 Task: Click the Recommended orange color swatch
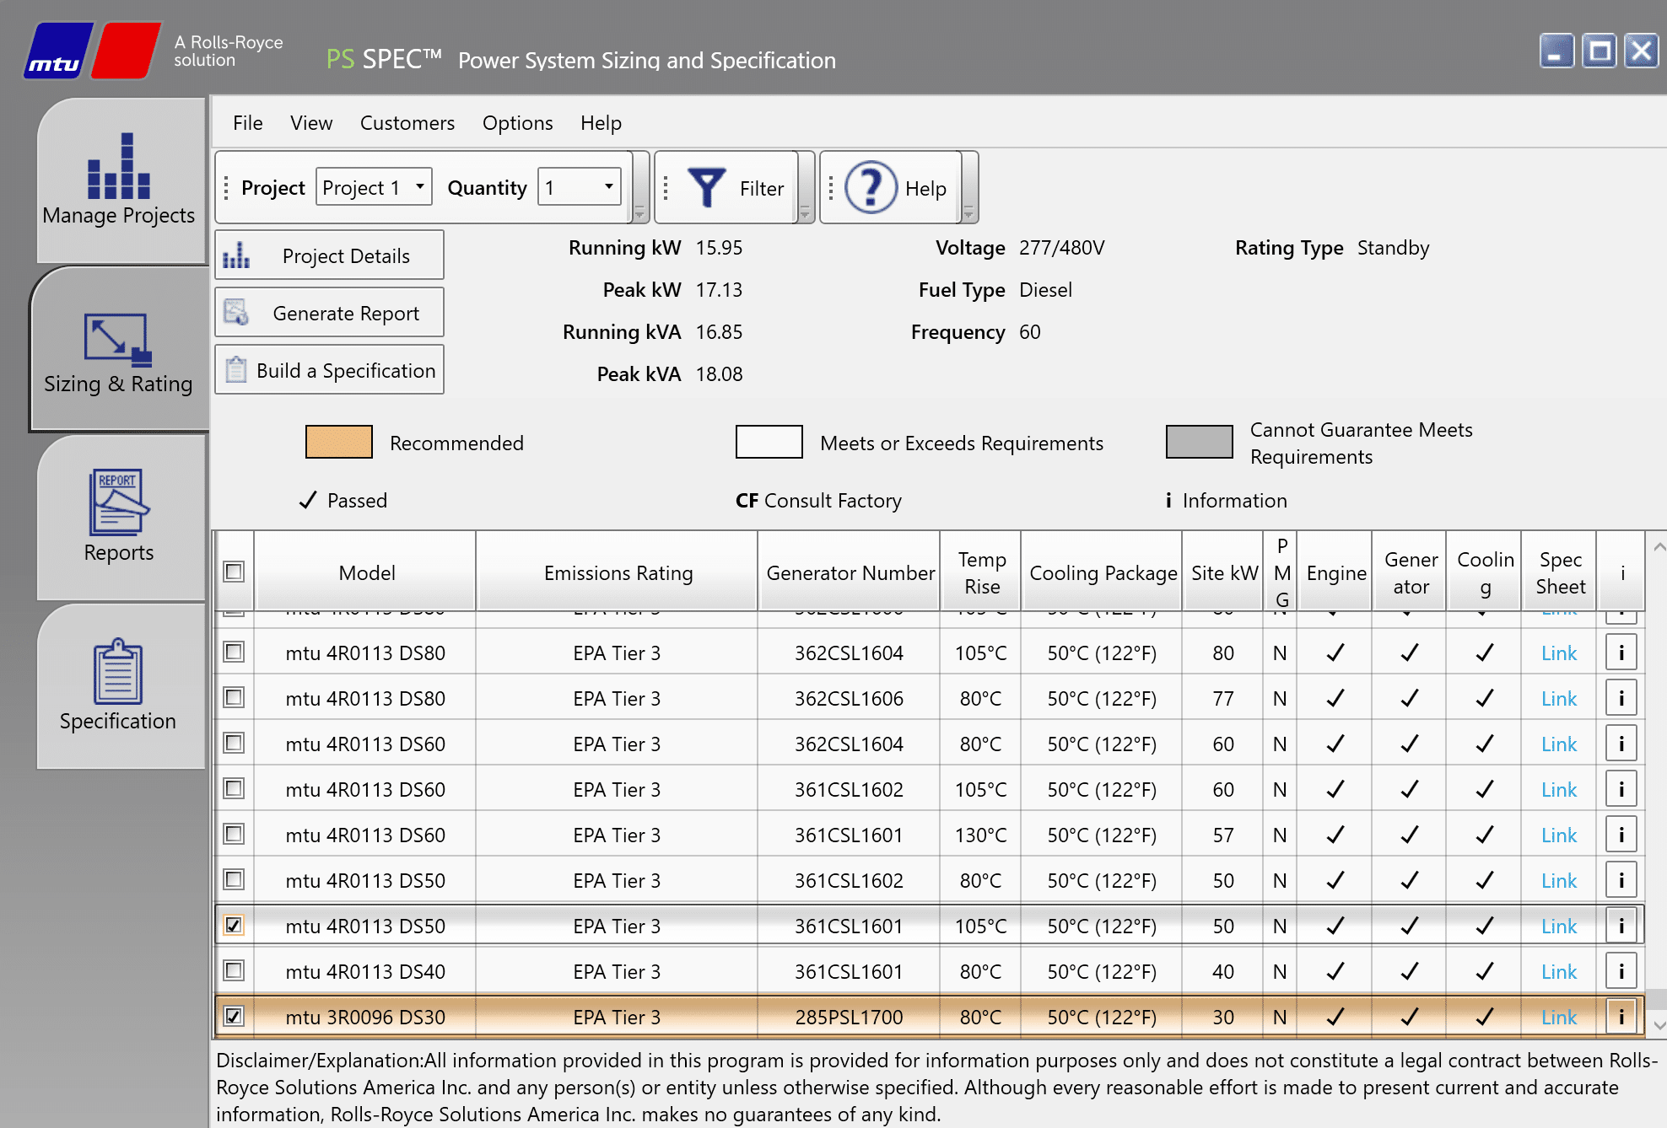coord(339,442)
